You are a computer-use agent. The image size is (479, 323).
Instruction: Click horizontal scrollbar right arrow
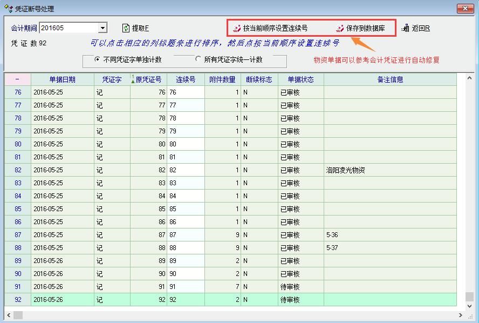point(460,314)
